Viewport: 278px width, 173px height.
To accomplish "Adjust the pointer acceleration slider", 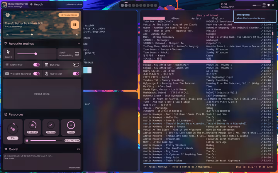I will coord(36,54).
